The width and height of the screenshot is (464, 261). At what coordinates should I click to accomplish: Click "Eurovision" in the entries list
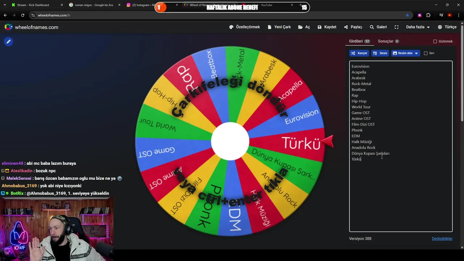click(x=360, y=66)
